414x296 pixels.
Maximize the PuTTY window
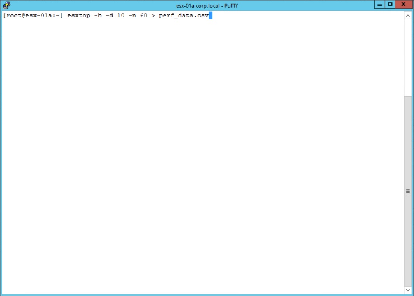(x=390, y=5)
